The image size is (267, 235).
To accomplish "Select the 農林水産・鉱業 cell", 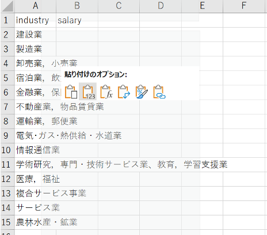I will point(35,222).
